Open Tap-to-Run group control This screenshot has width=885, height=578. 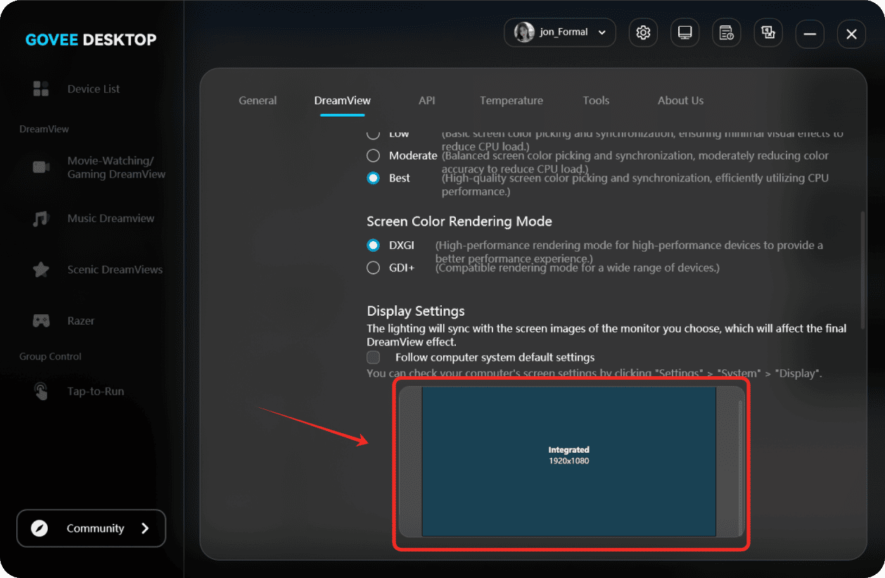coord(95,391)
